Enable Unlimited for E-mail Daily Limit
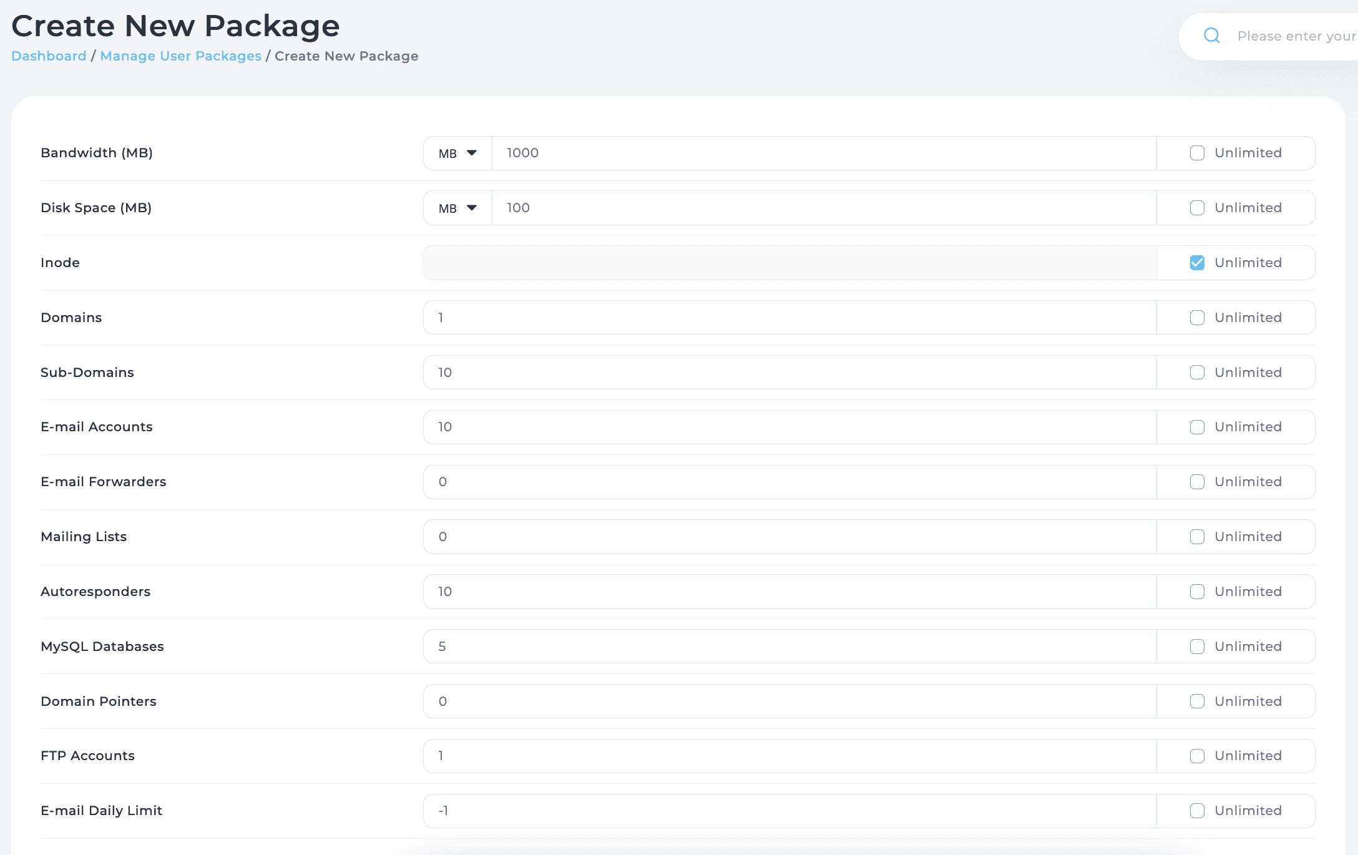This screenshot has width=1358, height=855. 1197,811
